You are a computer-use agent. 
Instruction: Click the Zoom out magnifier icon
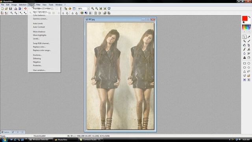[x=96, y=9]
